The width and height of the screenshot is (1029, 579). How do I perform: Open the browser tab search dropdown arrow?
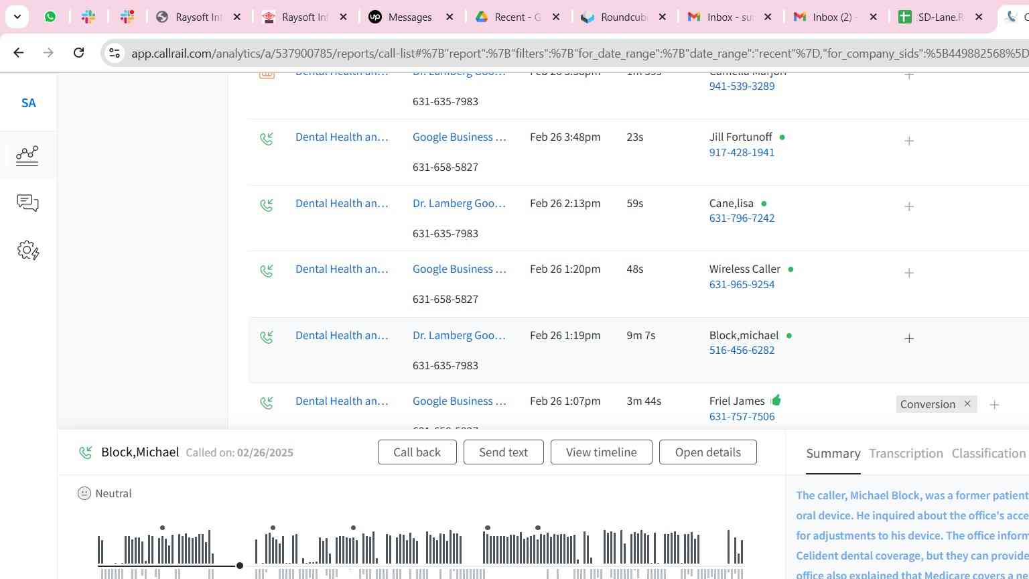(17, 17)
